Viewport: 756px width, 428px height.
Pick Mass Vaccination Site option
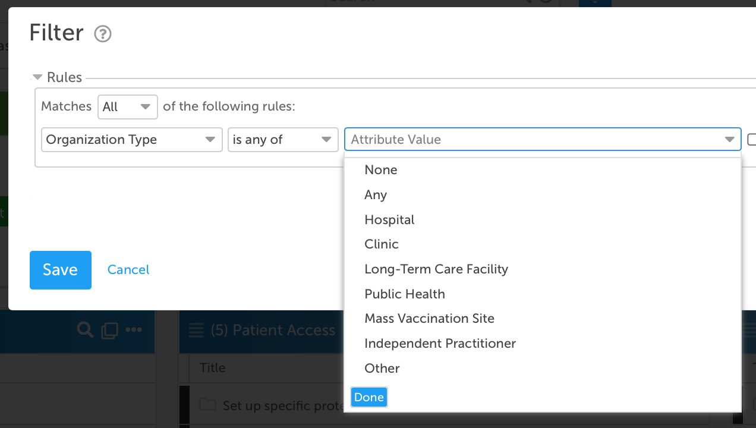(429, 319)
